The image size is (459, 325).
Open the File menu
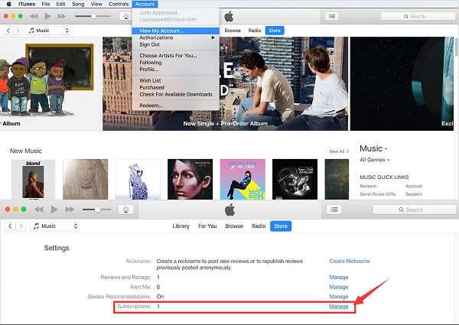[46, 4]
